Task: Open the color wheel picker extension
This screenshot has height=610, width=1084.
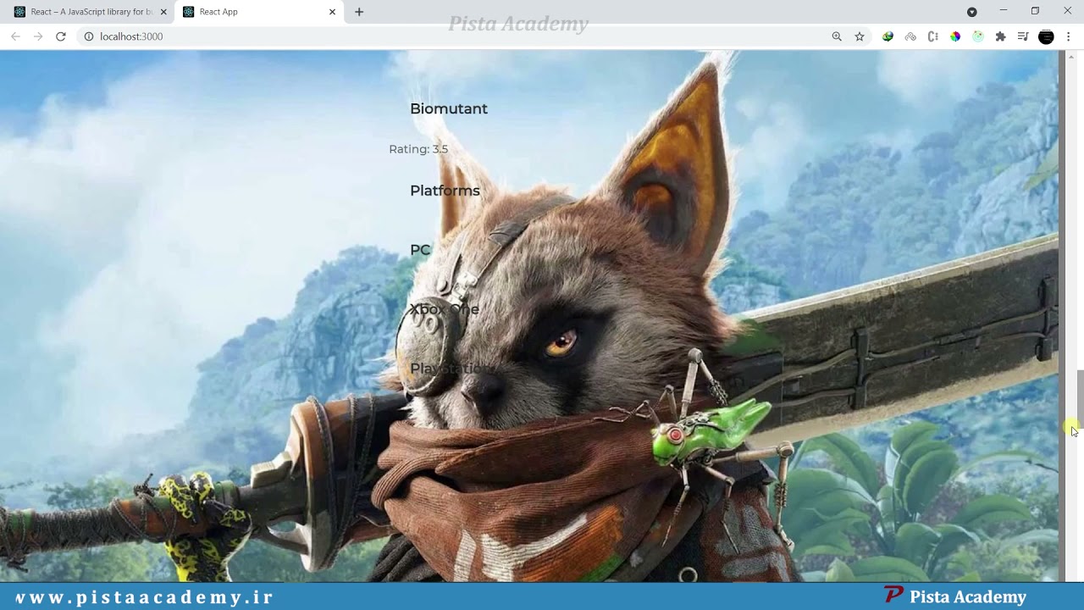Action: pos(955,36)
